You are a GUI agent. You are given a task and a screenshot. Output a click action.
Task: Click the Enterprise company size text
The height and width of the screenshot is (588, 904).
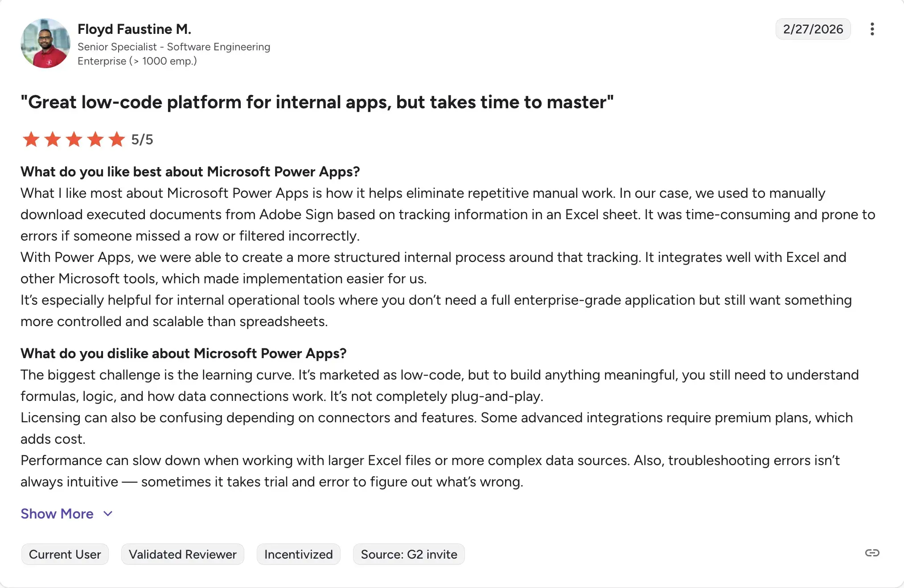click(x=137, y=61)
